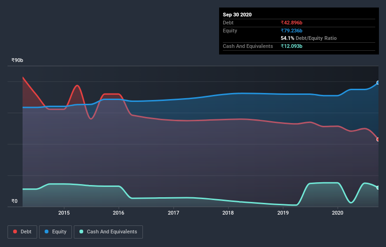The width and height of the screenshot is (386, 247).
Task: Select the blue Equity endpoint marker
Action: pos(378,83)
